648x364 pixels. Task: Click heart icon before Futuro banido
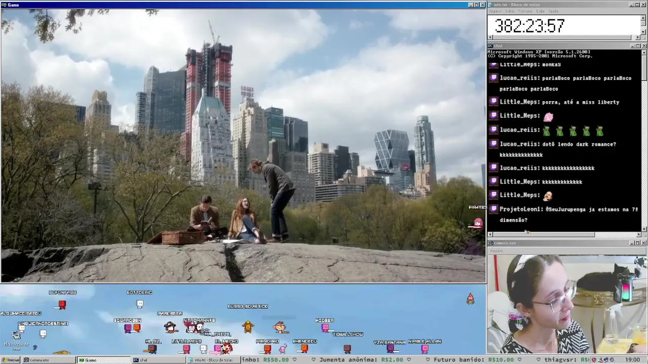click(x=428, y=360)
